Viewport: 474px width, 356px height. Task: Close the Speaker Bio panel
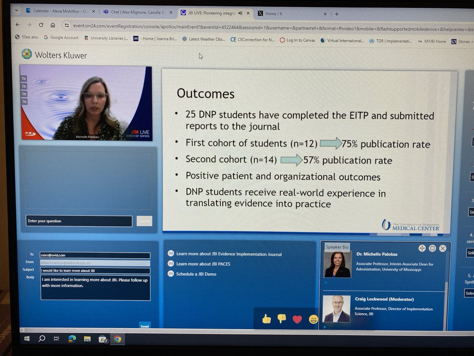pos(442,248)
